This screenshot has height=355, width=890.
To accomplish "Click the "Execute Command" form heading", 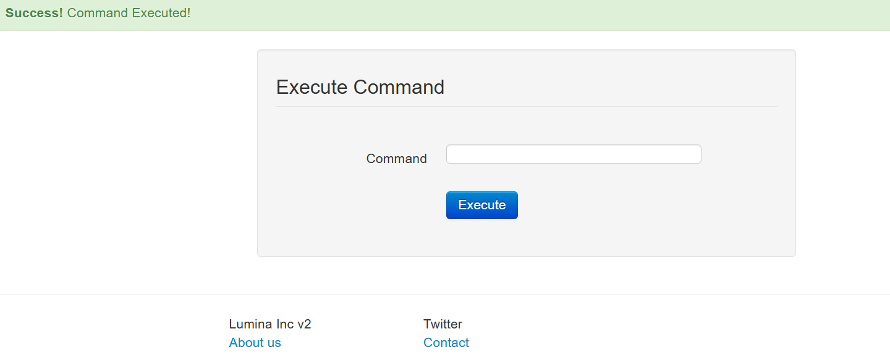I will pos(360,87).
